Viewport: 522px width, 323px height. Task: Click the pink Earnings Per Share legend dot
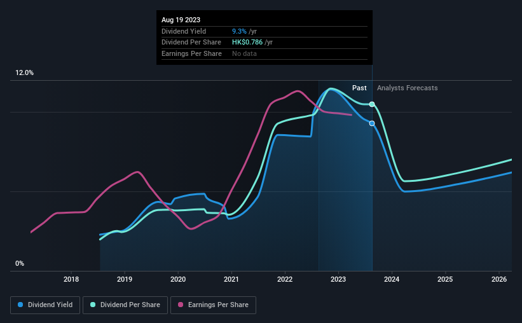point(181,305)
